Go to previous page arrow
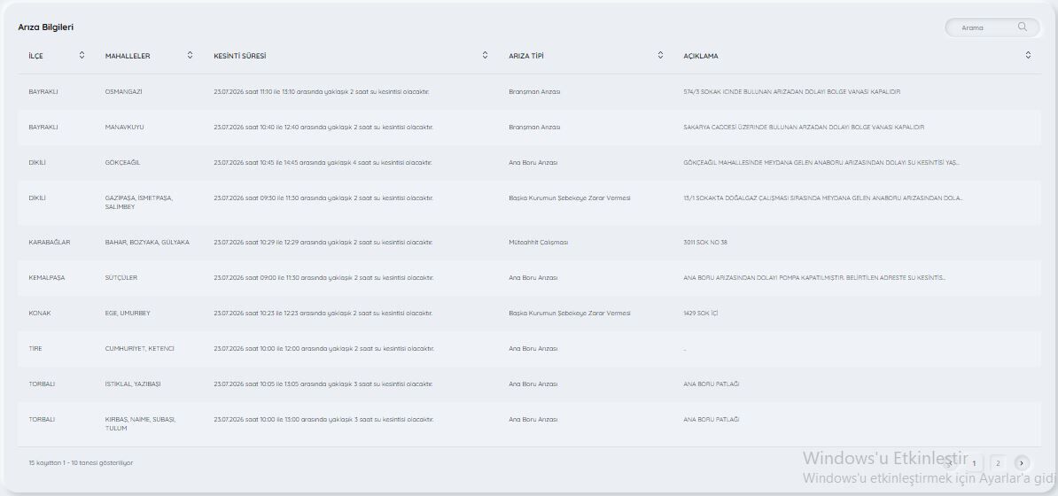 950,463
